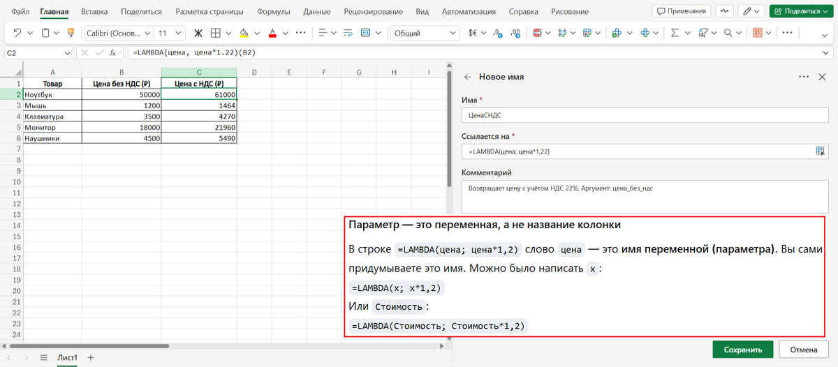Expand the formula bar chevron
The height and width of the screenshot is (367, 838).
(x=825, y=52)
